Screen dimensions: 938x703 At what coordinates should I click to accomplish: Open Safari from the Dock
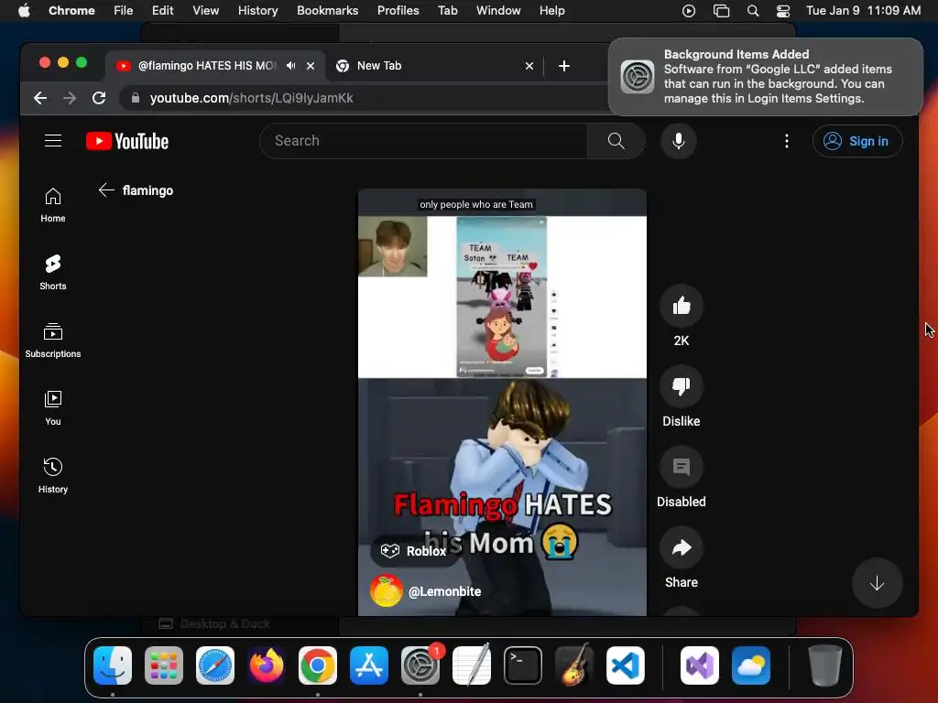pos(215,665)
